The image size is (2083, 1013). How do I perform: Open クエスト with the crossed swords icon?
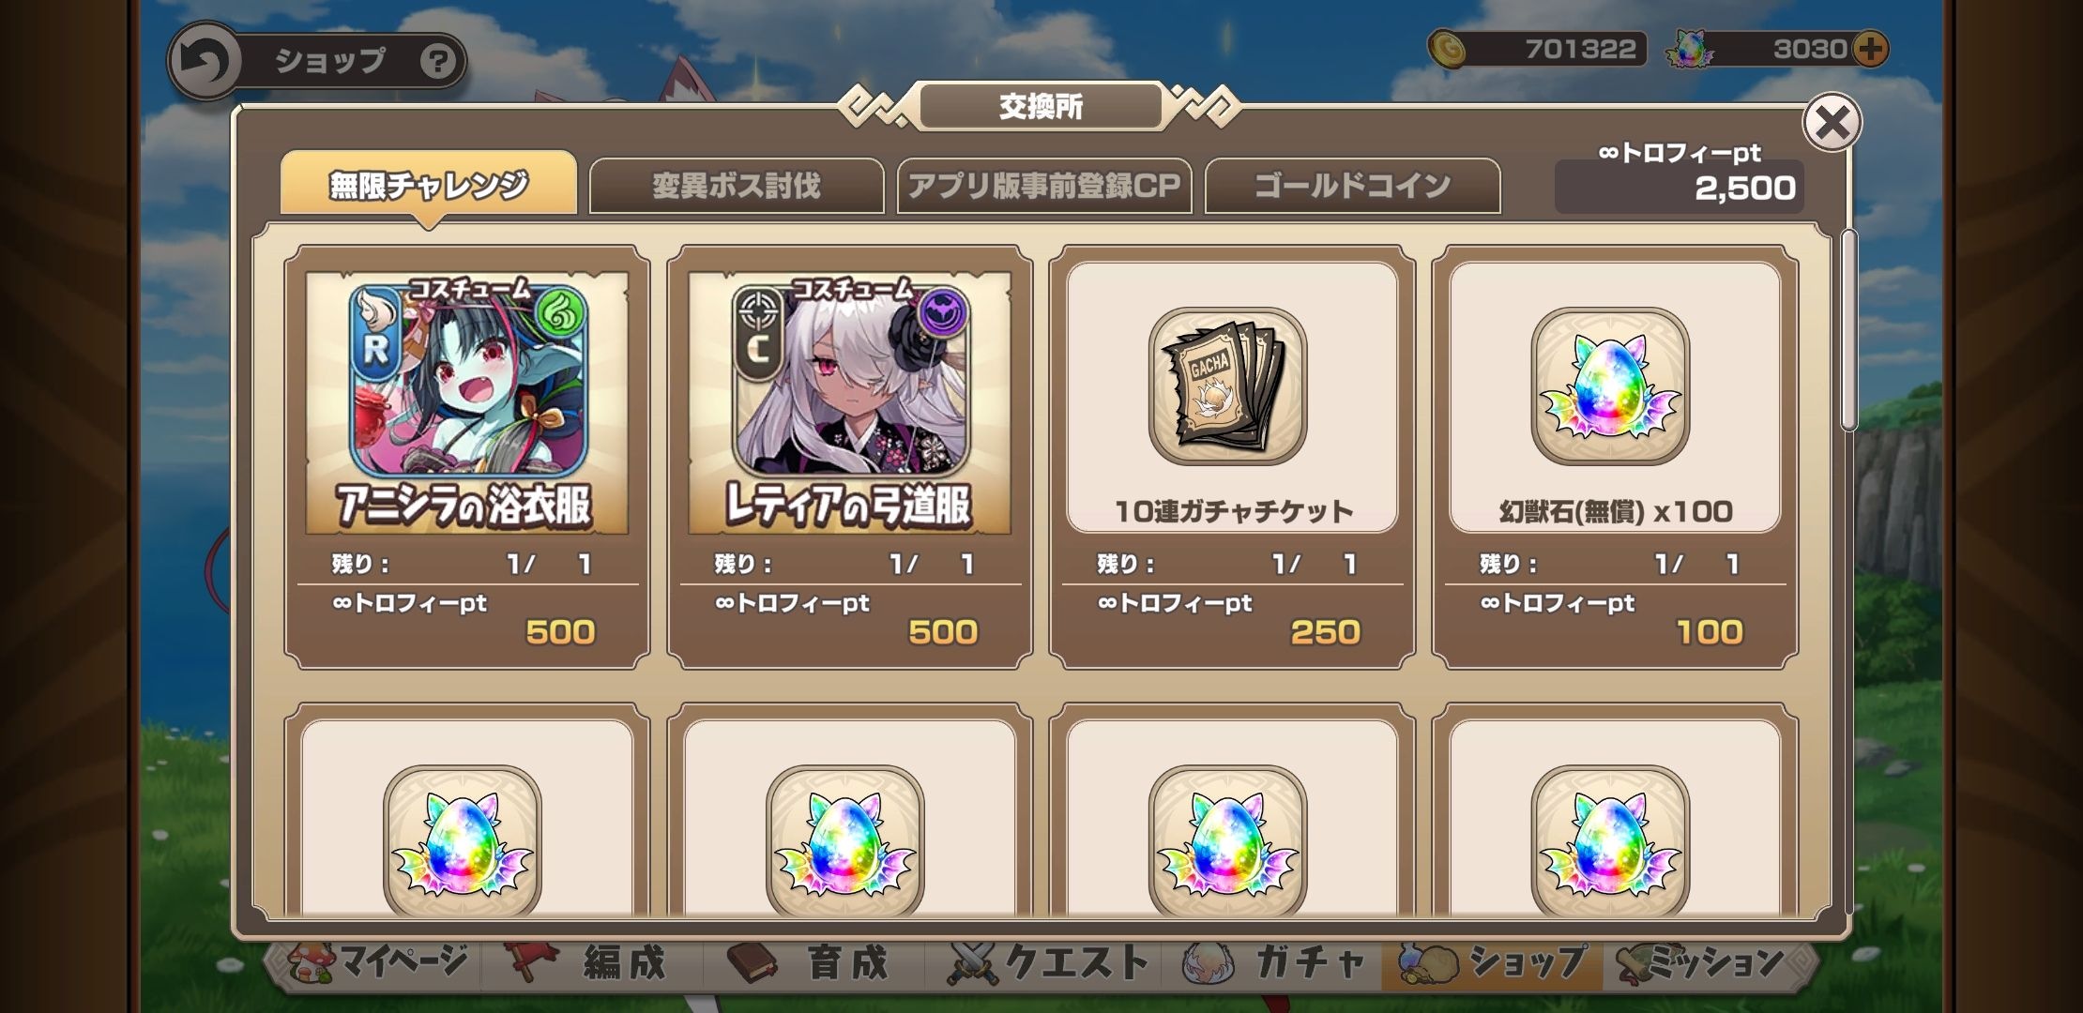1047,962
